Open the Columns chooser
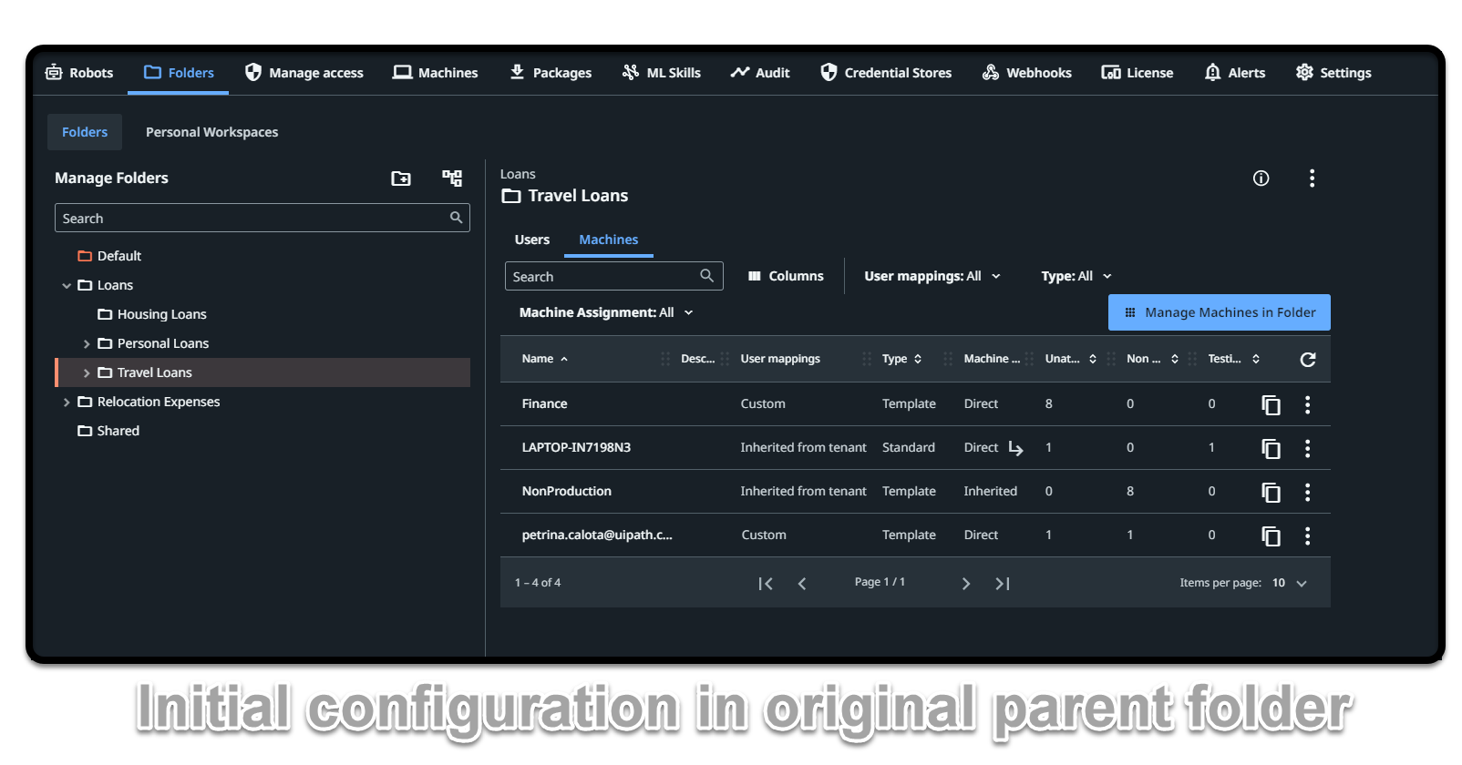This screenshot has width=1462, height=765. pos(786,276)
